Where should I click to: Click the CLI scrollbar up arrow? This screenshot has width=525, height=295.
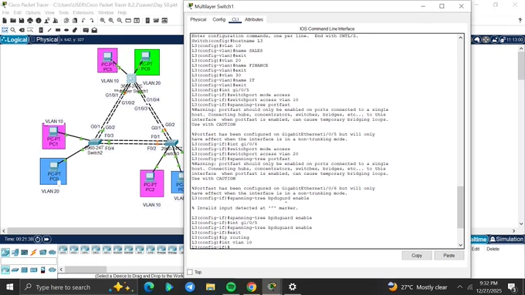(x=460, y=38)
